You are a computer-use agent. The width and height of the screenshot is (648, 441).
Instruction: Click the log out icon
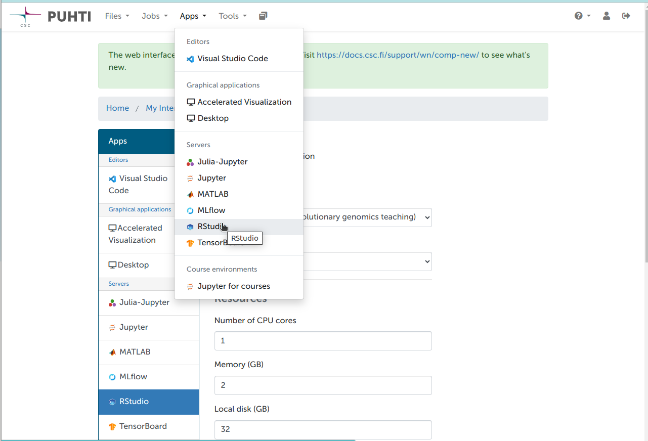626,16
